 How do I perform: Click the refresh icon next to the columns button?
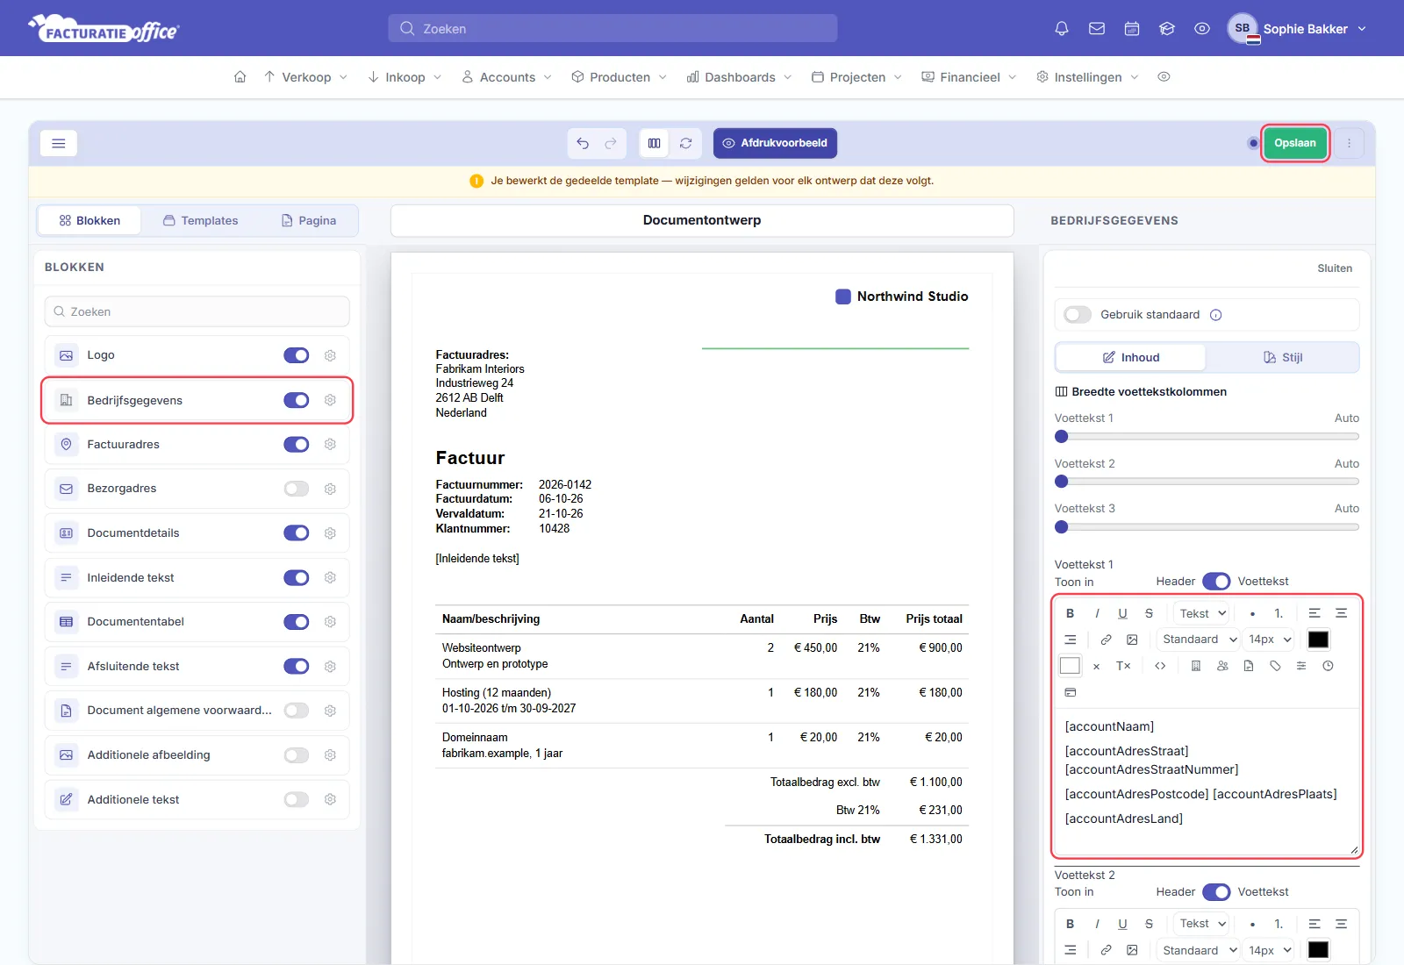685,143
